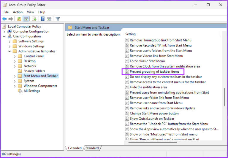The image size is (228, 158).
Task: Select Remove Clock from the system notification area
Action: [x=165, y=66]
